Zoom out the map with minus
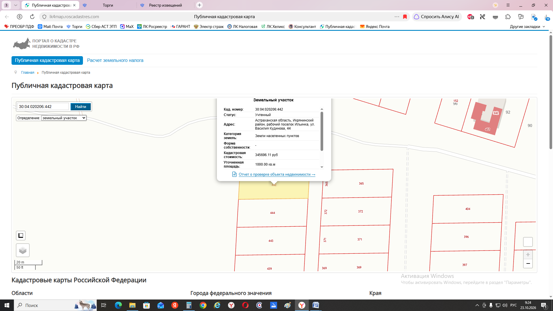The height and width of the screenshot is (311, 553). tap(528, 263)
